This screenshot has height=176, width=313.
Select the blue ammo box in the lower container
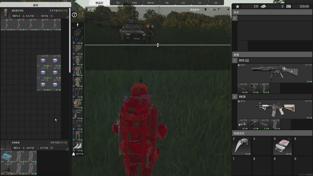click(x=7, y=157)
